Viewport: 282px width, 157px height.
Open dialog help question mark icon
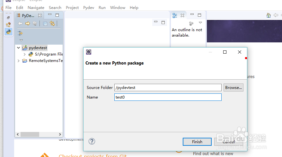[92, 141]
